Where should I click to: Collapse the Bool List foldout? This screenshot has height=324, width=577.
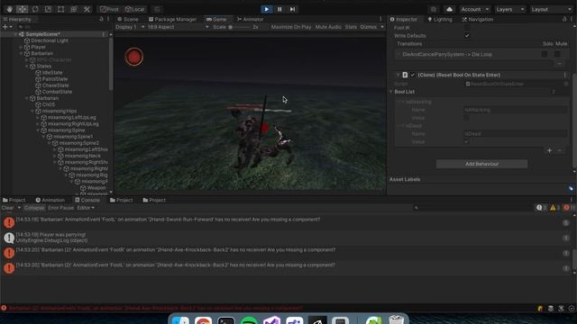pos(391,92)
